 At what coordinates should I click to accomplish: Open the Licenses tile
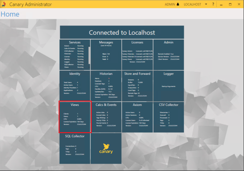(137, 55)
